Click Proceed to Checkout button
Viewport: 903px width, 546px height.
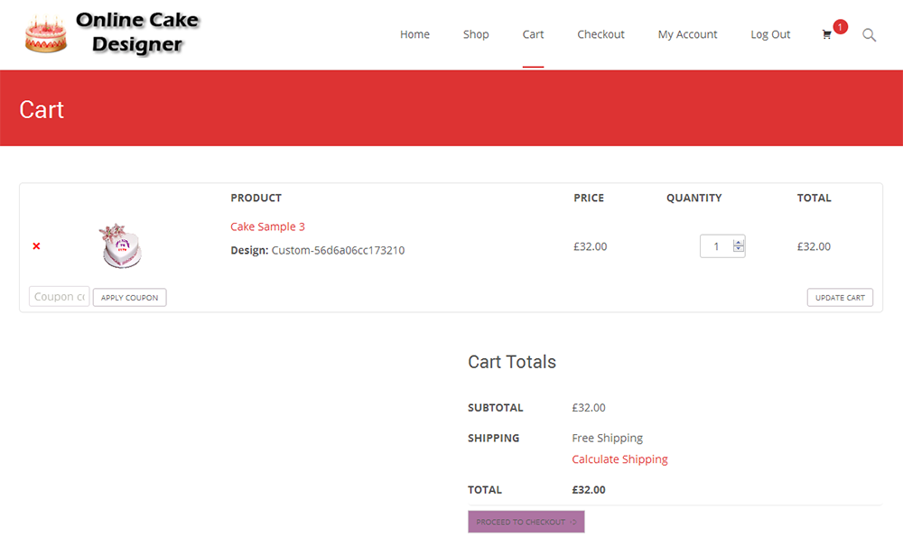[x=526, y=522]
